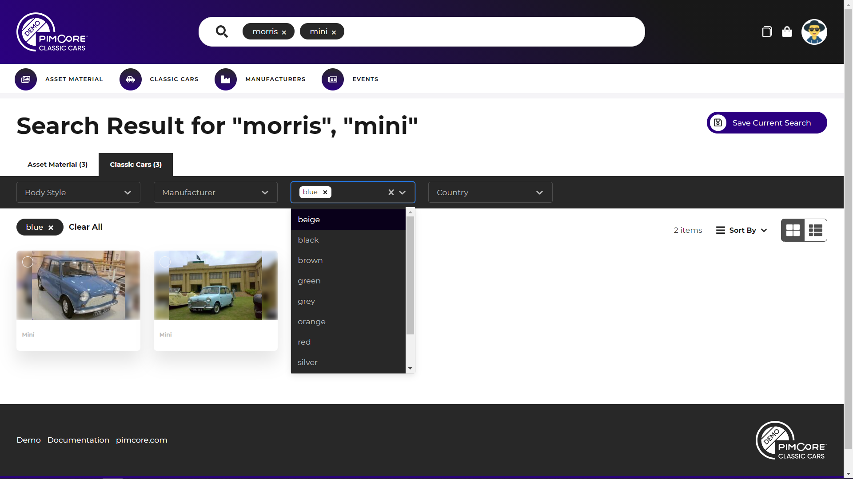This screenshot has height=479, width=853.
Task: Open the shopping bag cart icon
Action: click(x=787, y=31)
